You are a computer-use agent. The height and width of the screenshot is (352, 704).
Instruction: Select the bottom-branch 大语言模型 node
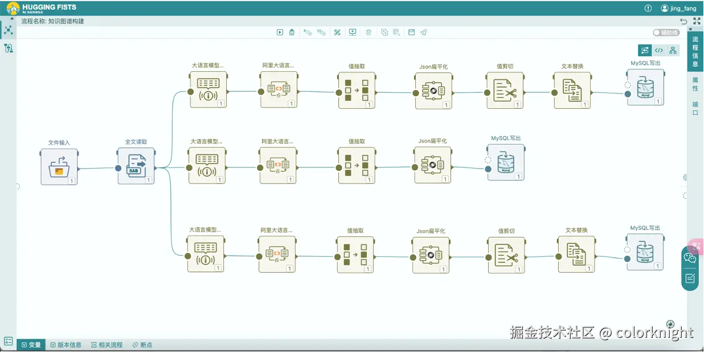(206, 254)
